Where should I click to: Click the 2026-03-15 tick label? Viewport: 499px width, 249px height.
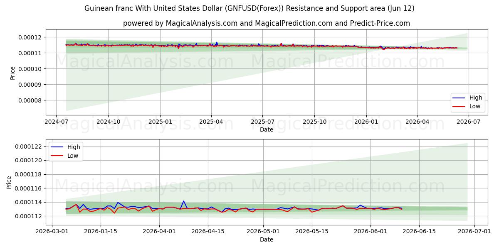point(101,232)
